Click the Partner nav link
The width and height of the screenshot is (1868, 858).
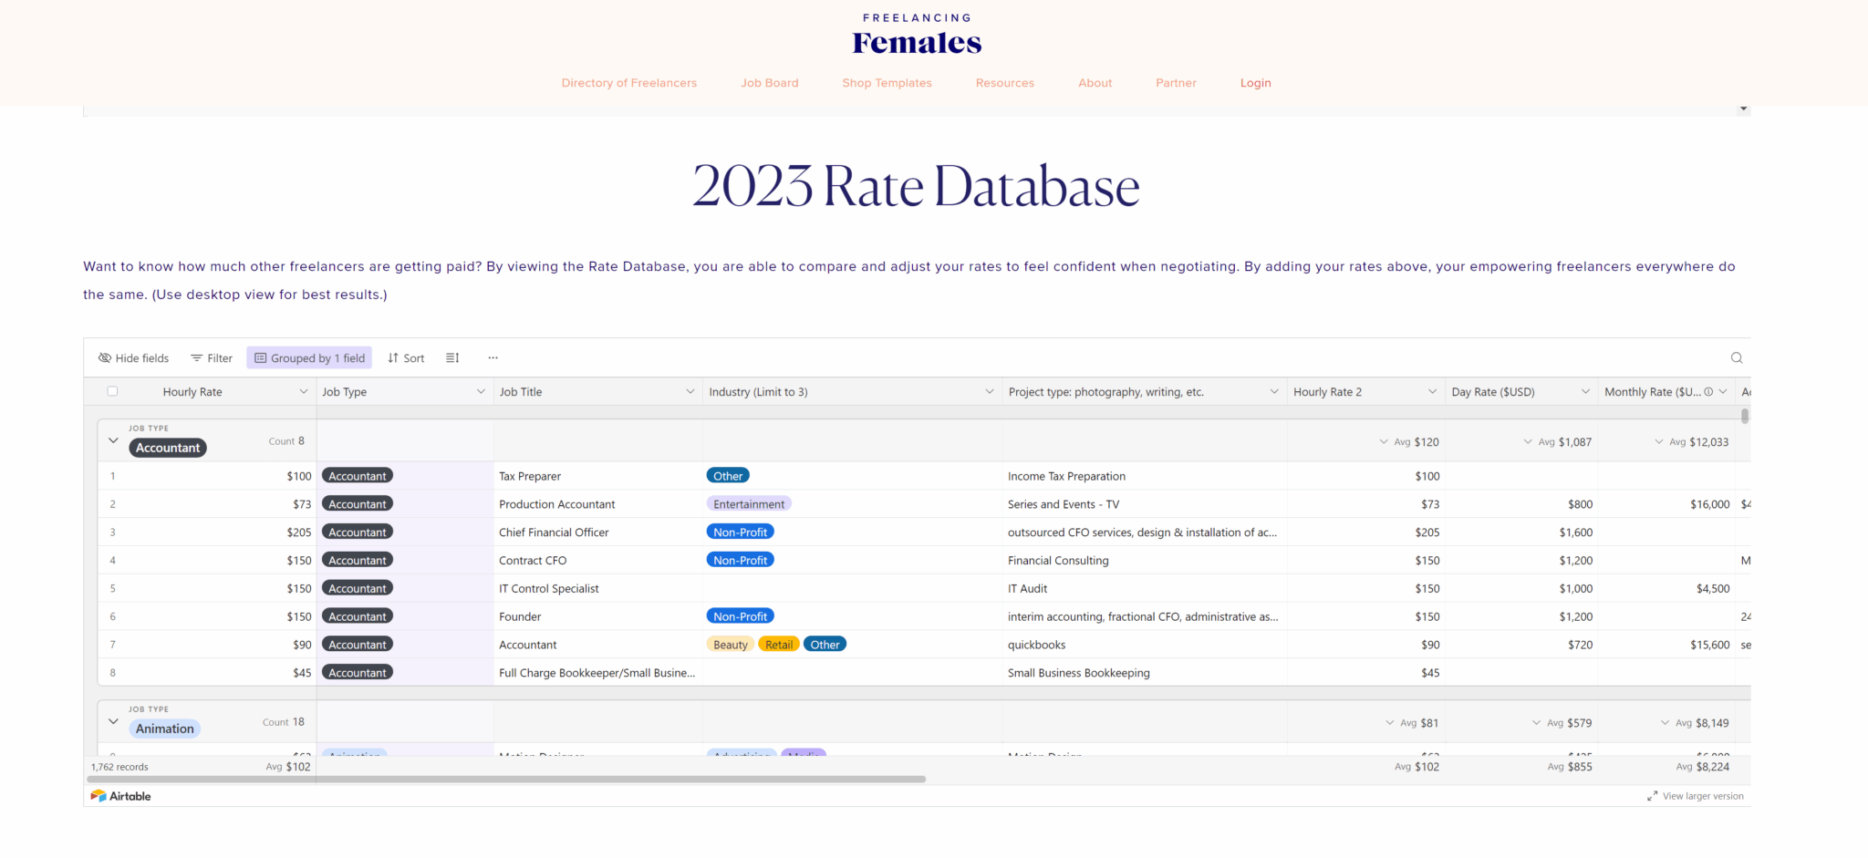coord(1177,83)
